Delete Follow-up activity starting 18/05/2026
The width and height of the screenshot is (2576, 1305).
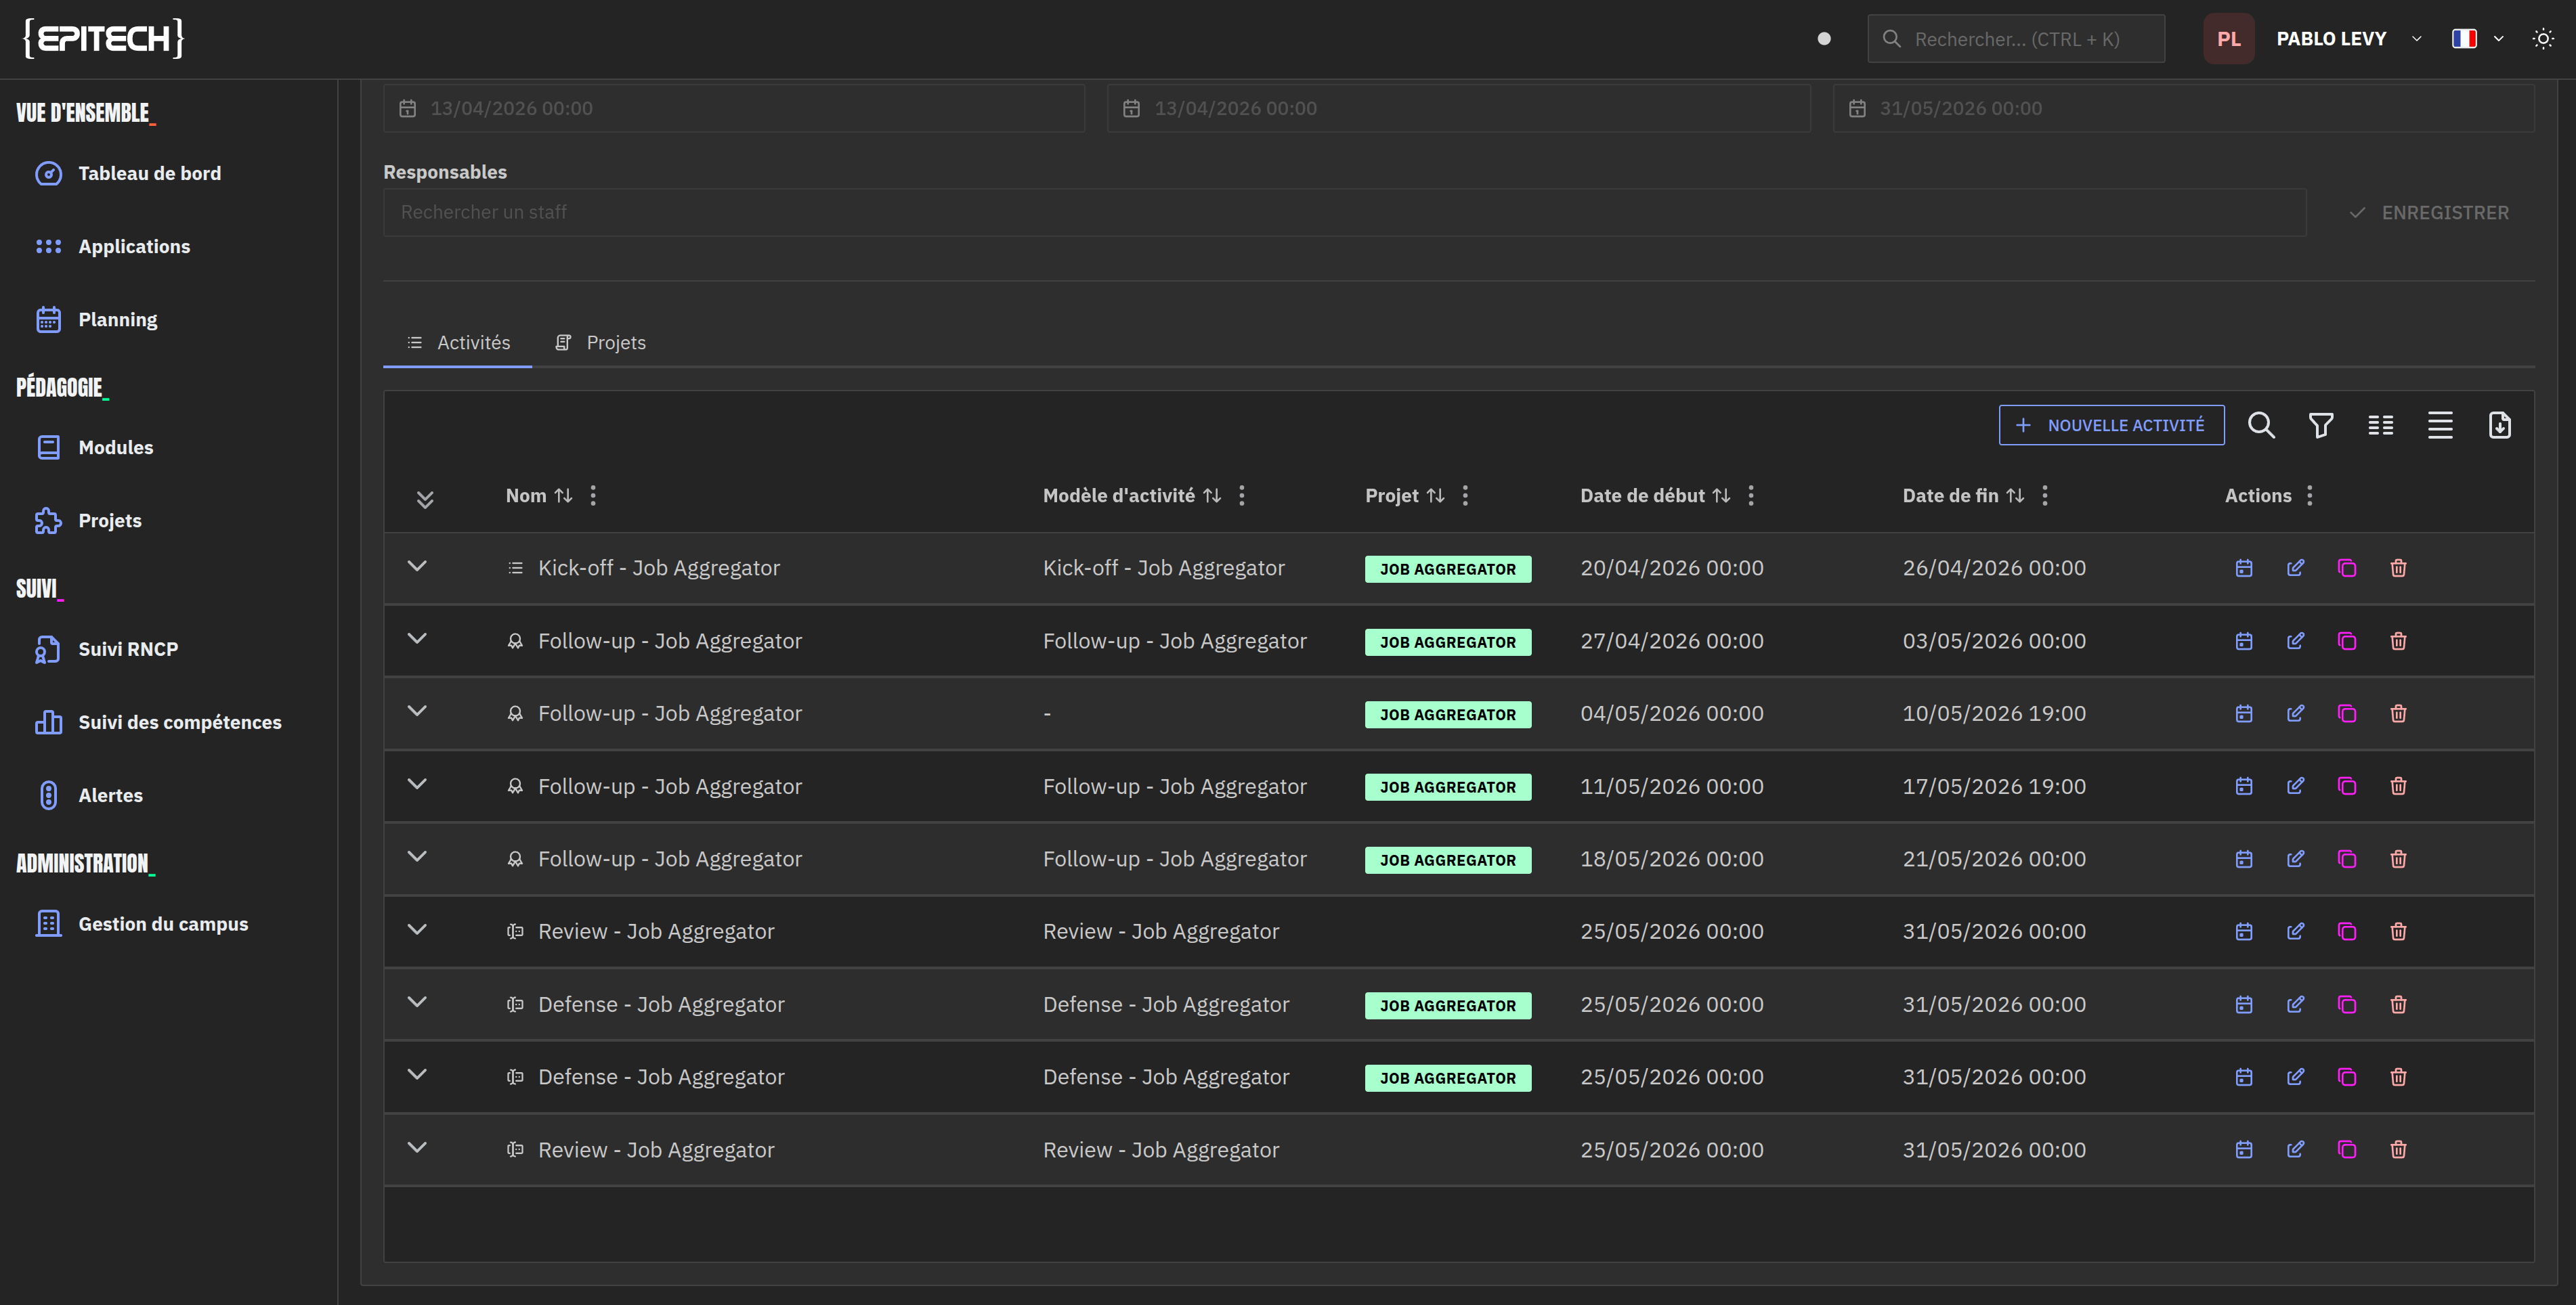(2398, 860)
